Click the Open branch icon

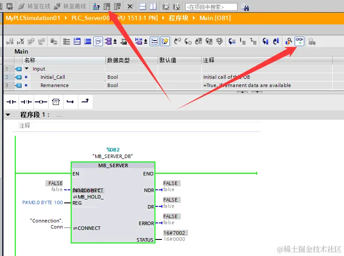70,102
